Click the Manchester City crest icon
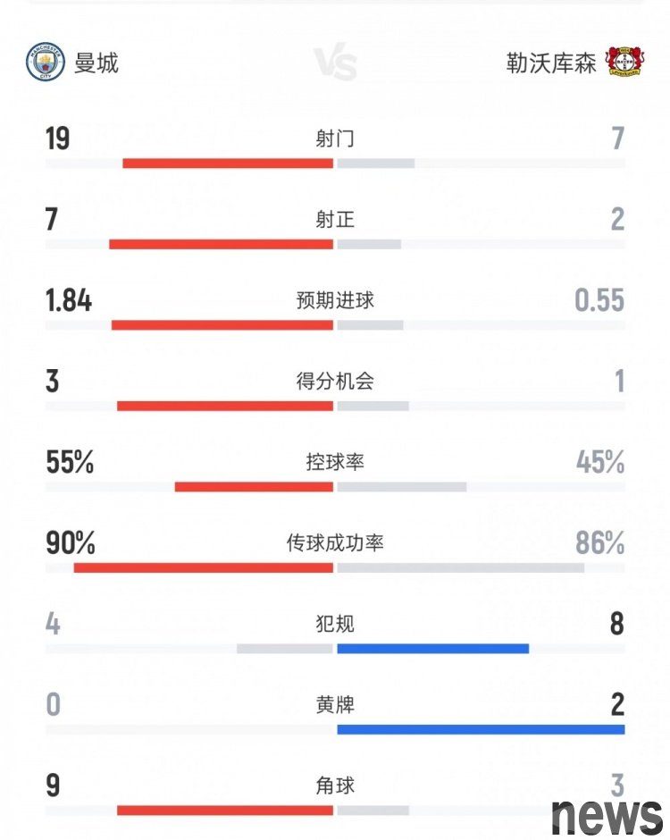The width and height of the screenshot is (670, 840). 46,63
